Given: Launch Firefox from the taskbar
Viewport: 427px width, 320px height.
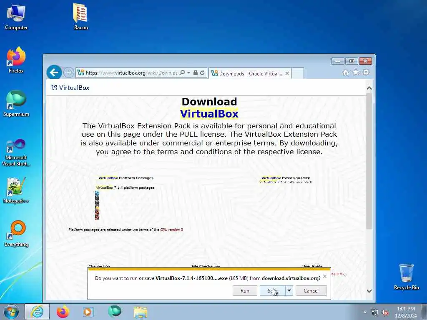Looking at the screenshot, I should tap(63, 312).
